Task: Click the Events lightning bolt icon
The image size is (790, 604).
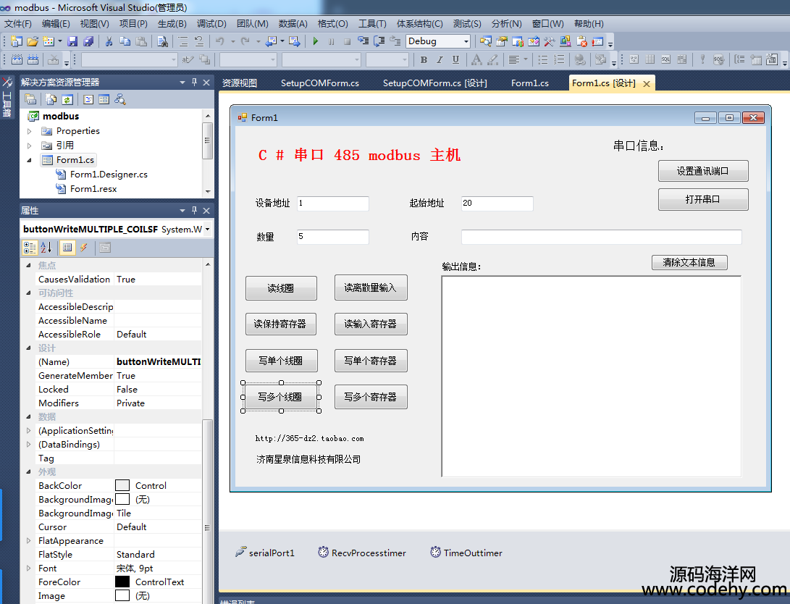Action: pos(84,248)
